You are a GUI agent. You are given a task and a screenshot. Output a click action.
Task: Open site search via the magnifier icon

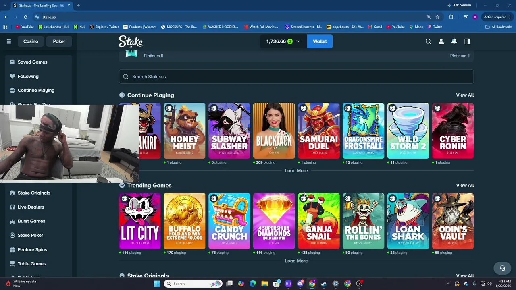pos(428,41)
